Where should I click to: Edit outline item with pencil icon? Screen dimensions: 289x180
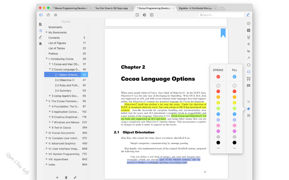[x=75, y=177]
